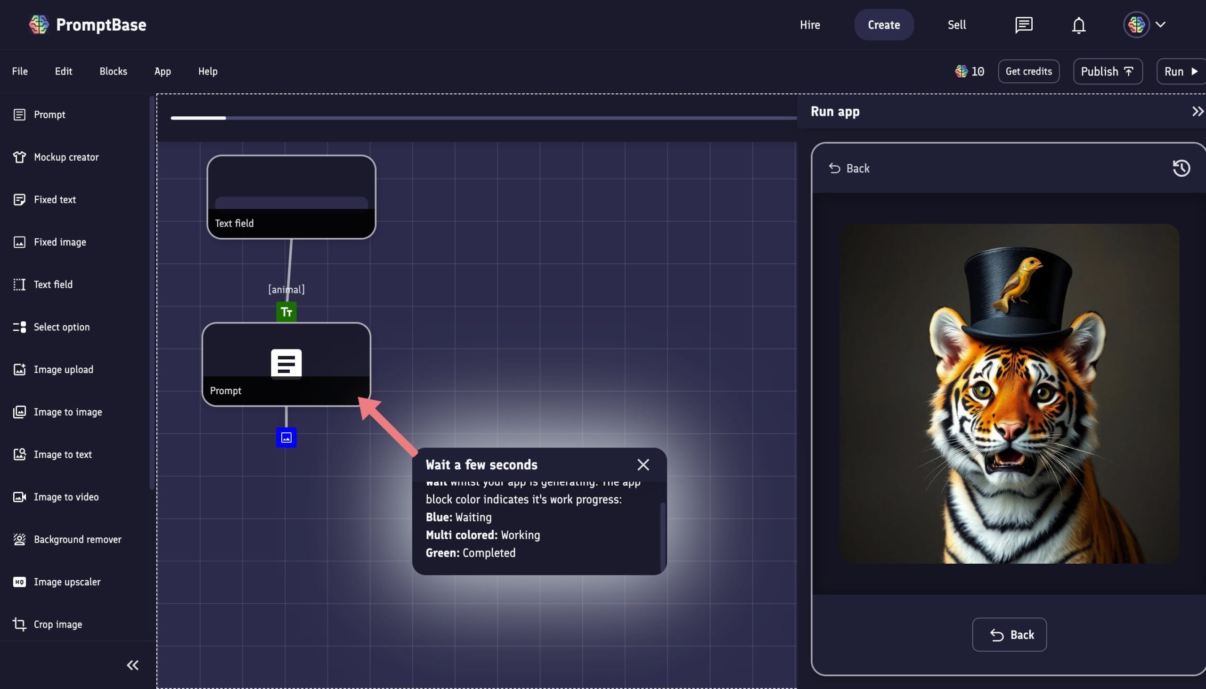Close the Wait a few seconds tooltip
This screenshot has width=1206, height=689.
tap(643, 465)
